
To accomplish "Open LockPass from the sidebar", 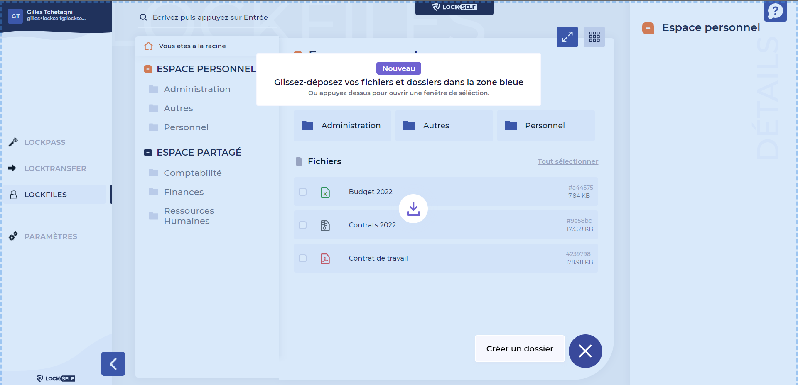I will [x=45, y=142].
